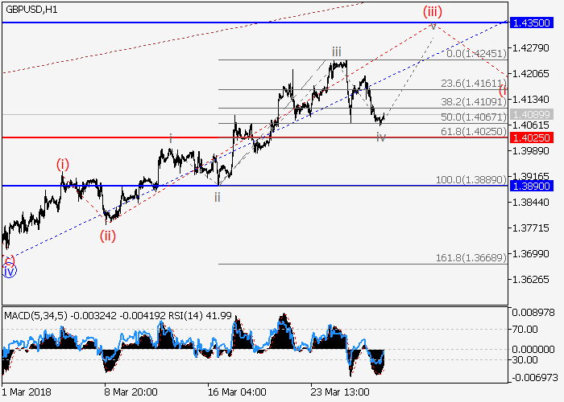
Task: Click the gray ii wave label
Action: tap(218, 197)
